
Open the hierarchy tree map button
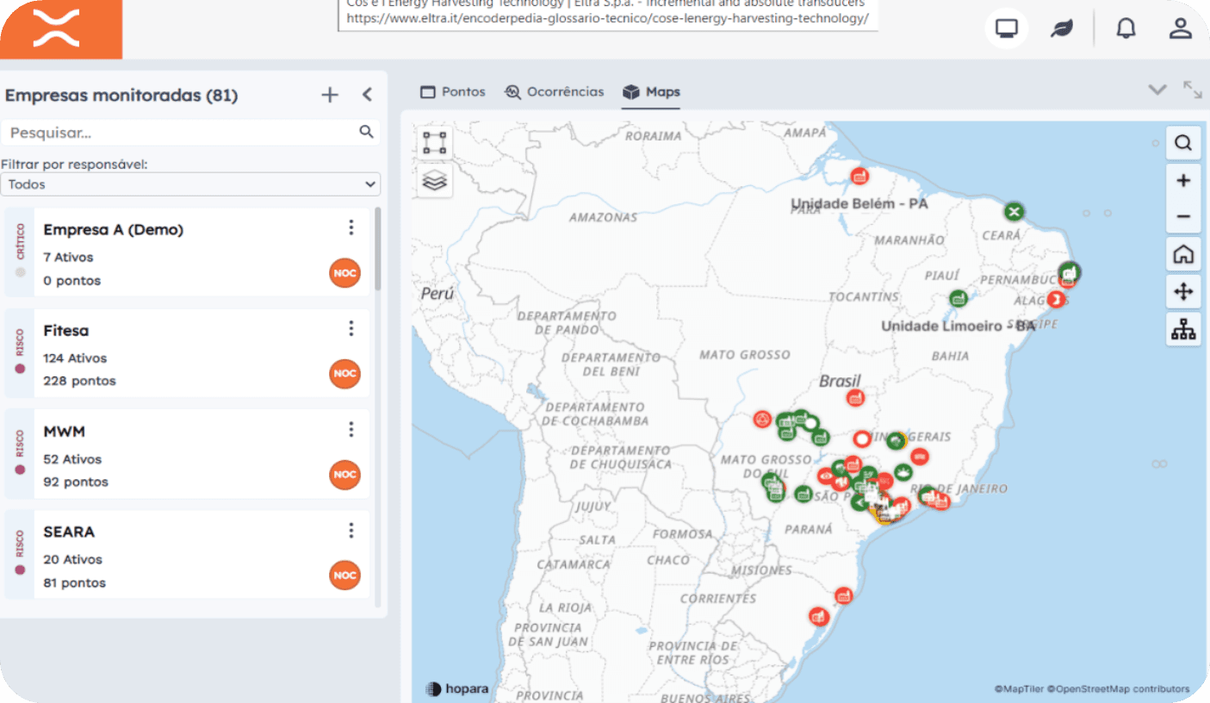pos(1183,329)
